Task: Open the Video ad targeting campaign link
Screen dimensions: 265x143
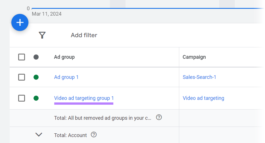Action: pos(203,98)
